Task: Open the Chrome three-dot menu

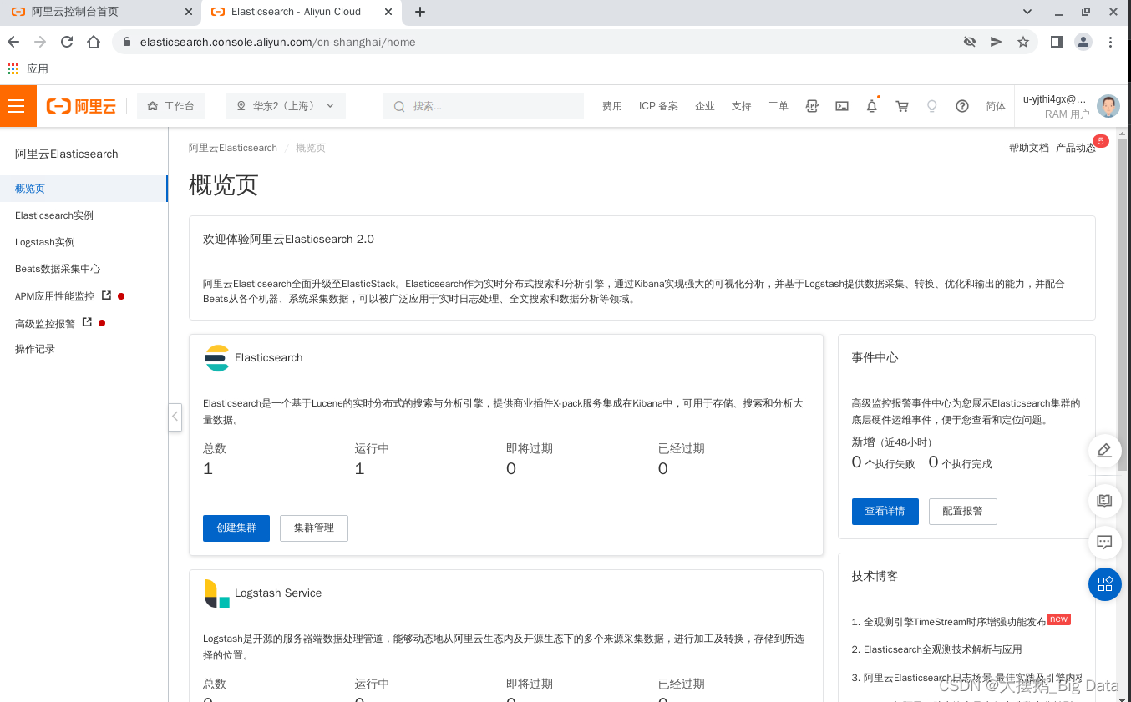Action: pos(1110,42)
